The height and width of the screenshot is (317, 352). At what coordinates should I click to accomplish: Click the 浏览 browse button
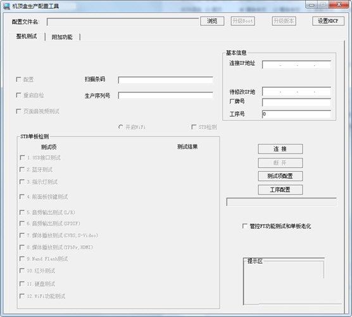[212, 21]
